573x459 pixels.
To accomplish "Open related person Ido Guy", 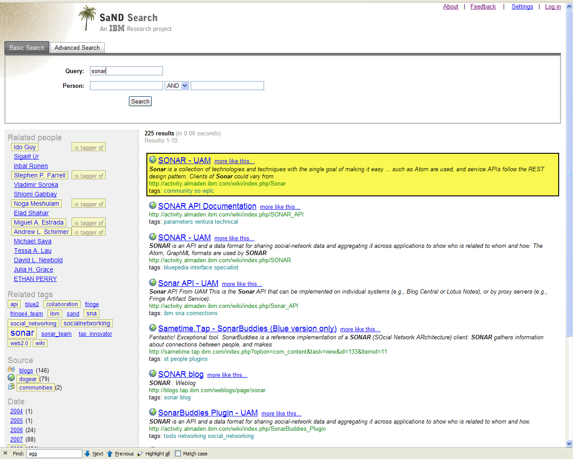I will click(x=25, y=147).
